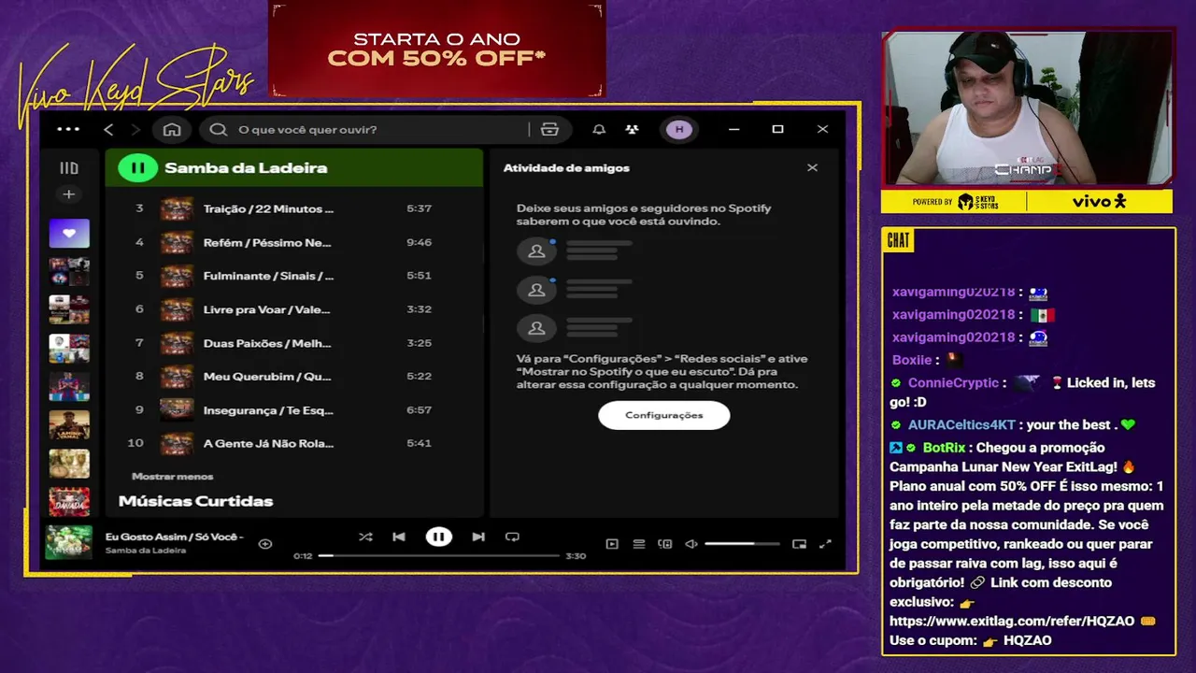Open the 'Músicas Curtidas' section heading
This screenshot has width=1196, height=673.
195,501
